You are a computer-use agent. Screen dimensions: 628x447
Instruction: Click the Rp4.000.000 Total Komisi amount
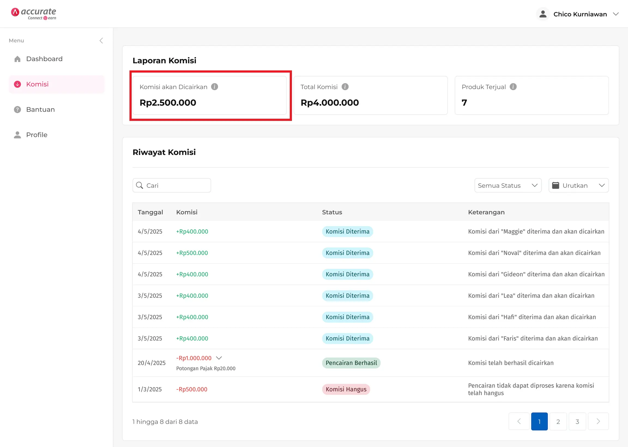pos(330,102)
